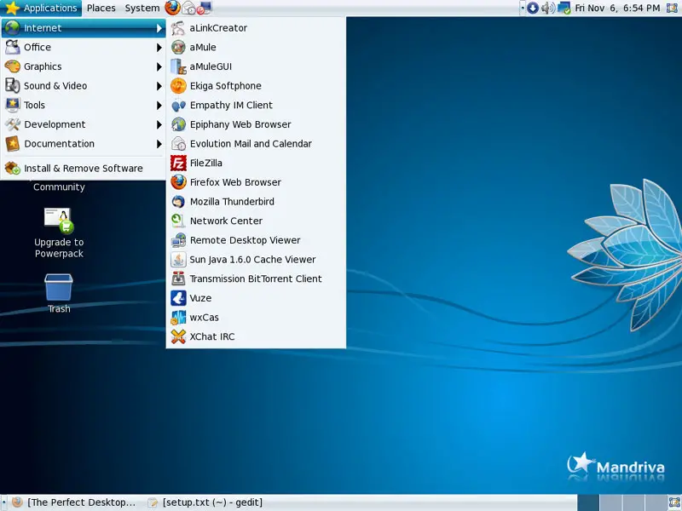Screen dimensions: 682x511
Task: Click the Remote Desktop Viewer icon
Action: pyautogui.click(x=178, y=240)
